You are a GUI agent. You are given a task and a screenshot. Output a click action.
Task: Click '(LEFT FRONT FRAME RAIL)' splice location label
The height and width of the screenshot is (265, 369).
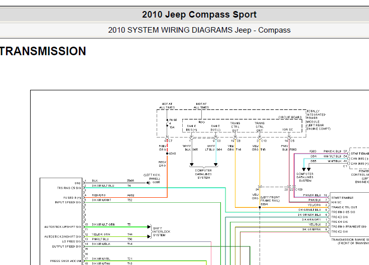pyautogui.click(x=270, y=199)
